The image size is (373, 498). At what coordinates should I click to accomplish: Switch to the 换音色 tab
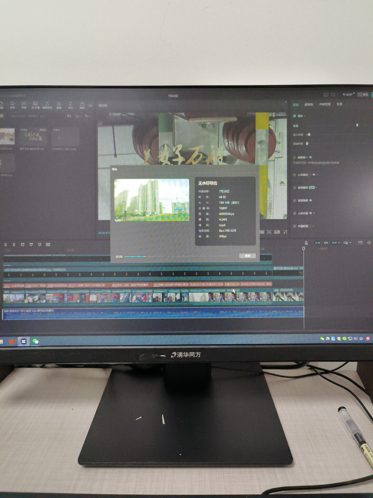click(x=308, y=104)
